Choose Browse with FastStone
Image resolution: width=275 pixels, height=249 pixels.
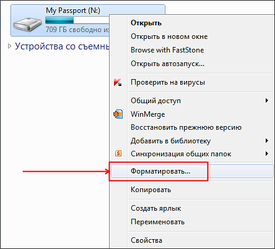click(x=167, y=50)
